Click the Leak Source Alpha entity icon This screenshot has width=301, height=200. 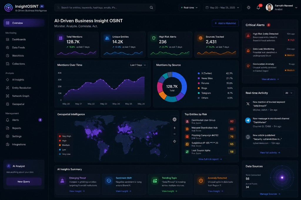pyautogui.click(x=187, y=152)
